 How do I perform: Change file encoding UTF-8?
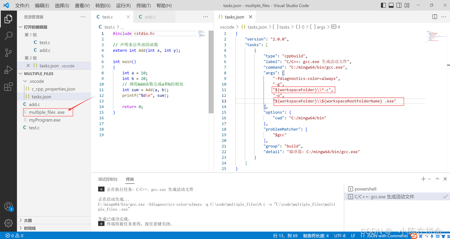click(x=340, y=236)
